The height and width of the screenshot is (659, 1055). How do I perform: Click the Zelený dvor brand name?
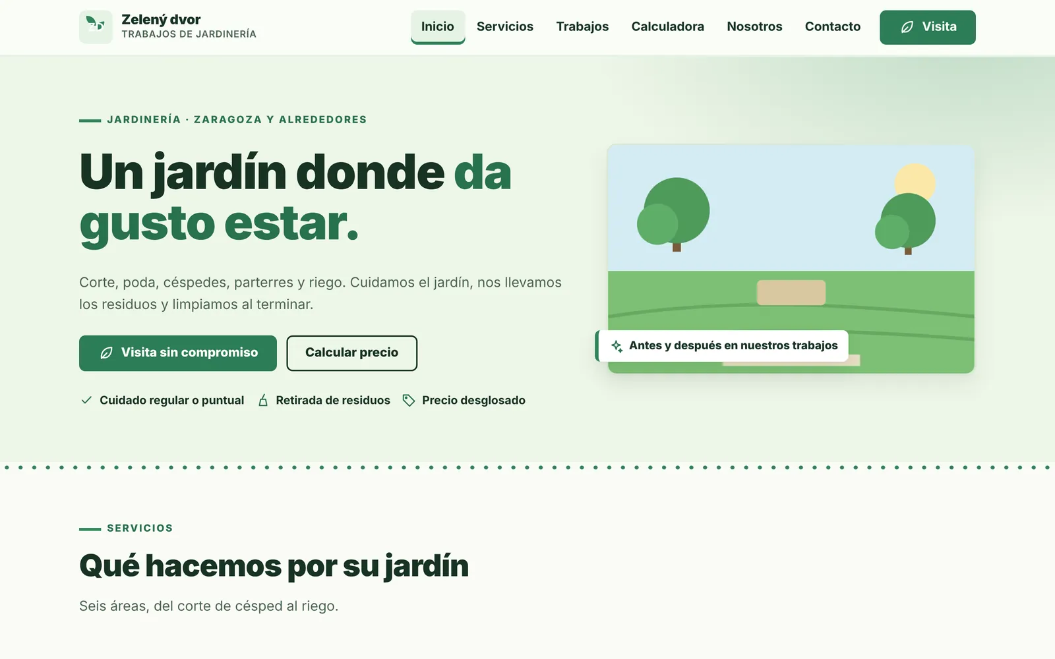(161, 20)
